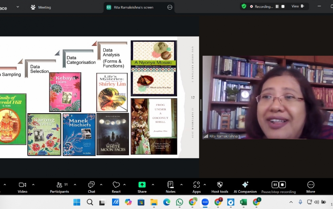The image size is (333, 209).
Task: Click slide page number 12
Action: 193,97
